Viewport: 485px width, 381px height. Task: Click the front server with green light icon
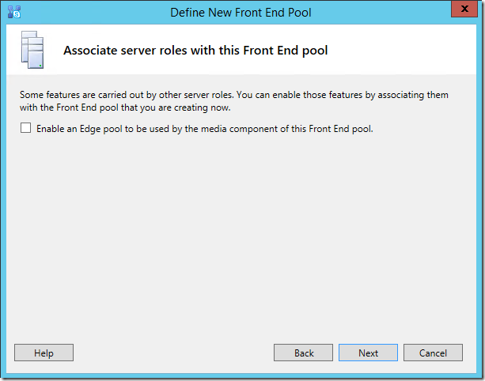pos(36,53)
